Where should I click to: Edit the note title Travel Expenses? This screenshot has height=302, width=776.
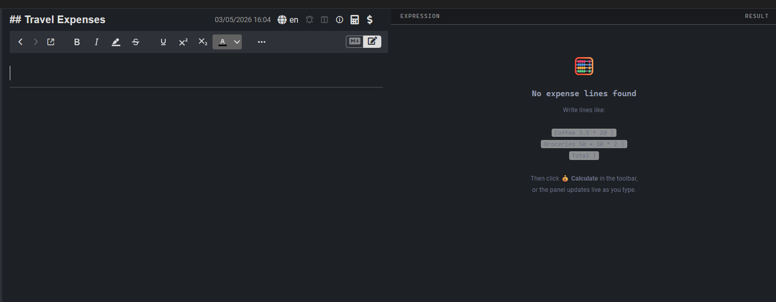point(57,20)
